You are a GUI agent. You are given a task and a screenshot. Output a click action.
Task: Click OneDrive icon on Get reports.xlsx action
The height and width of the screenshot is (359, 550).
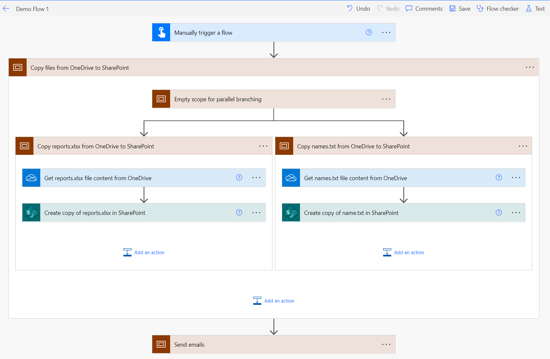pos(31,178)
